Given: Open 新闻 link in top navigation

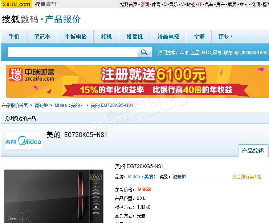Looking at the screenshot, I should click(144, 4).
